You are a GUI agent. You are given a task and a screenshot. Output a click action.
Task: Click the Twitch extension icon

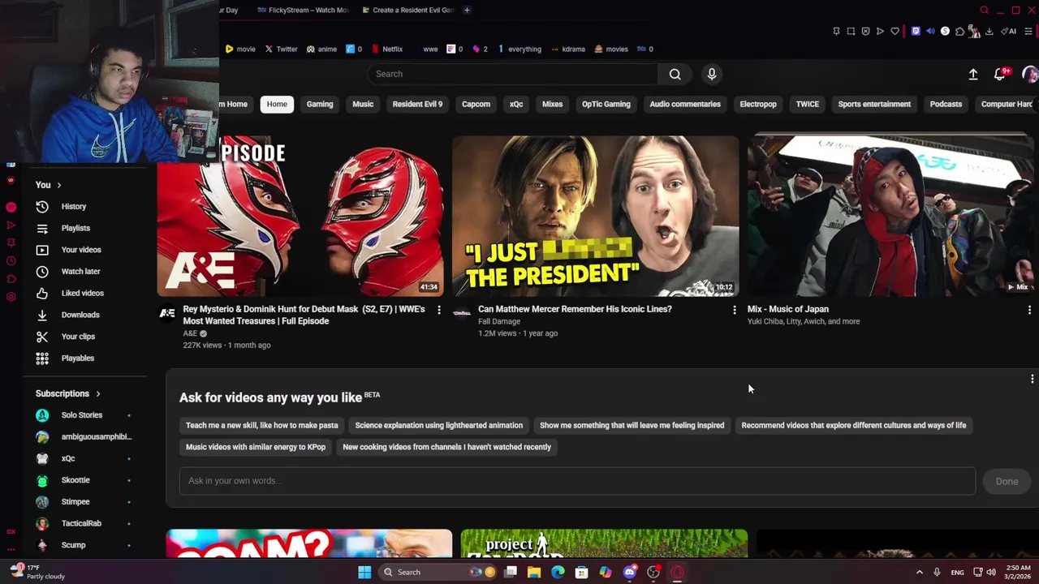tap(916, 32)
